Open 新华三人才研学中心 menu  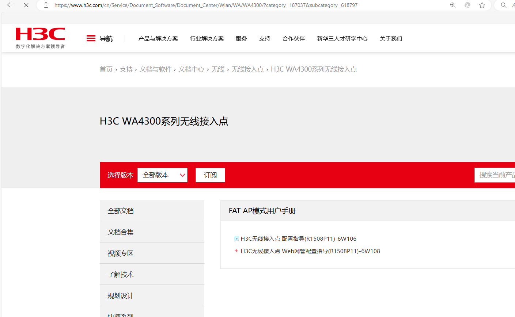point(342,39)
